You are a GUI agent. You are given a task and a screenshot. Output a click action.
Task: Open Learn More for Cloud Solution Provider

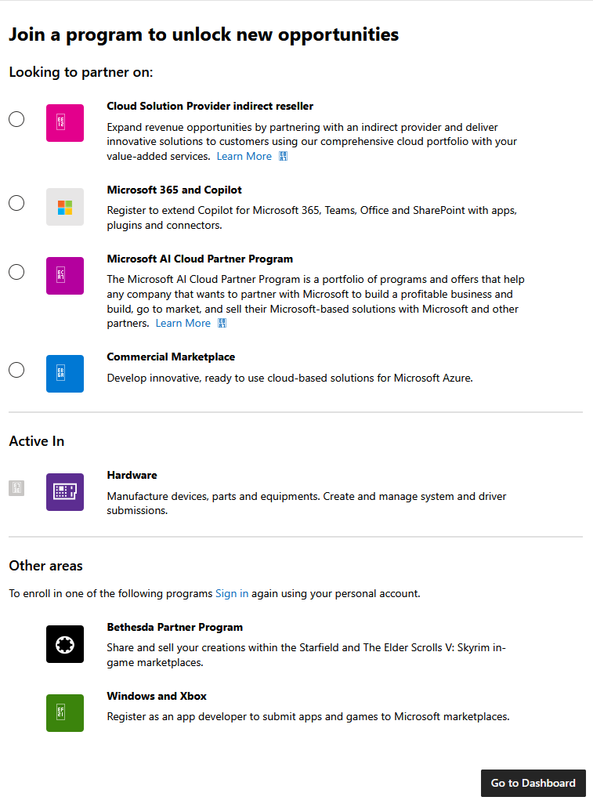244,157
